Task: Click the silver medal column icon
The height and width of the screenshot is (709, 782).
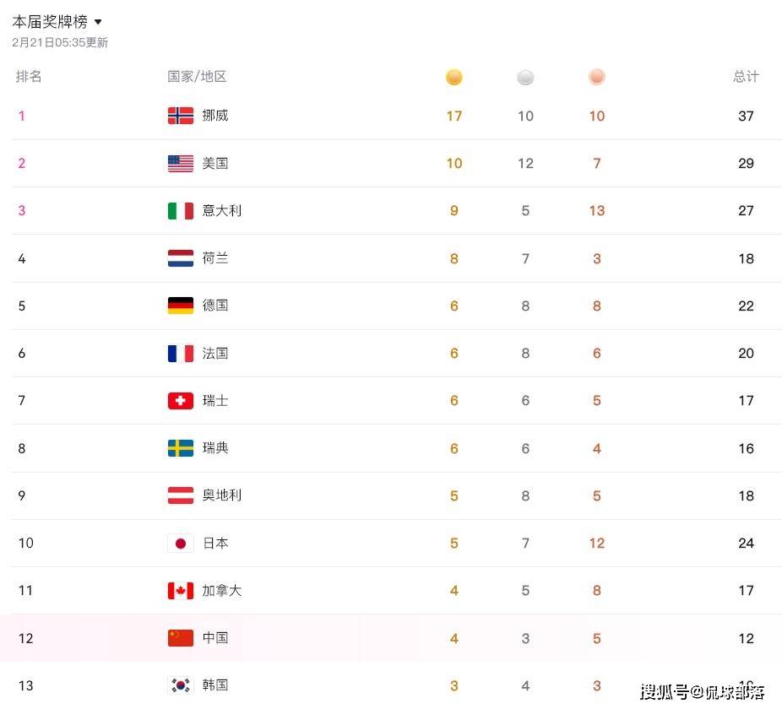Action: coord(525,78)
